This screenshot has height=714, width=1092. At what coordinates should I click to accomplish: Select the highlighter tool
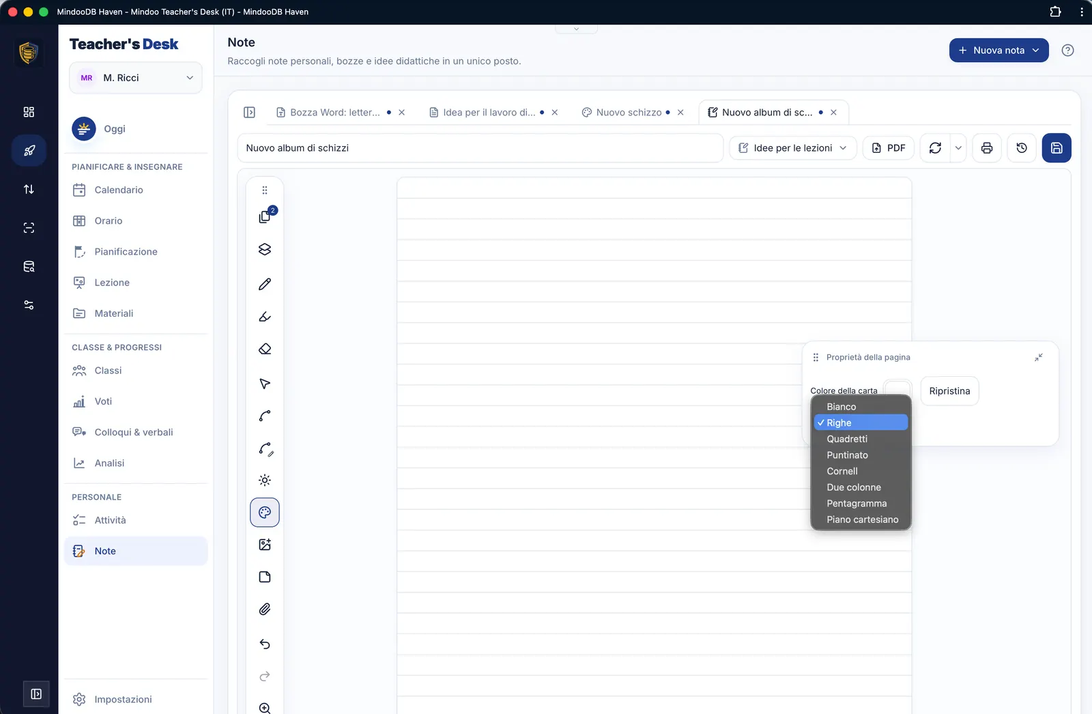click(x=265, y=317)
